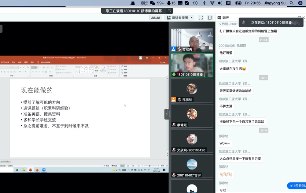Click 廖健廷's participant video thumbnail
The height and width of the screenshot is (193, 306).
coord(192,116)
